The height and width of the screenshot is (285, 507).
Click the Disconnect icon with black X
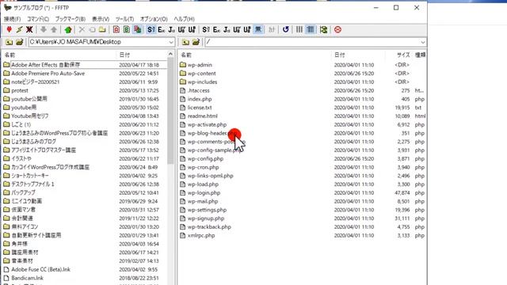click(x=29, y=30)
